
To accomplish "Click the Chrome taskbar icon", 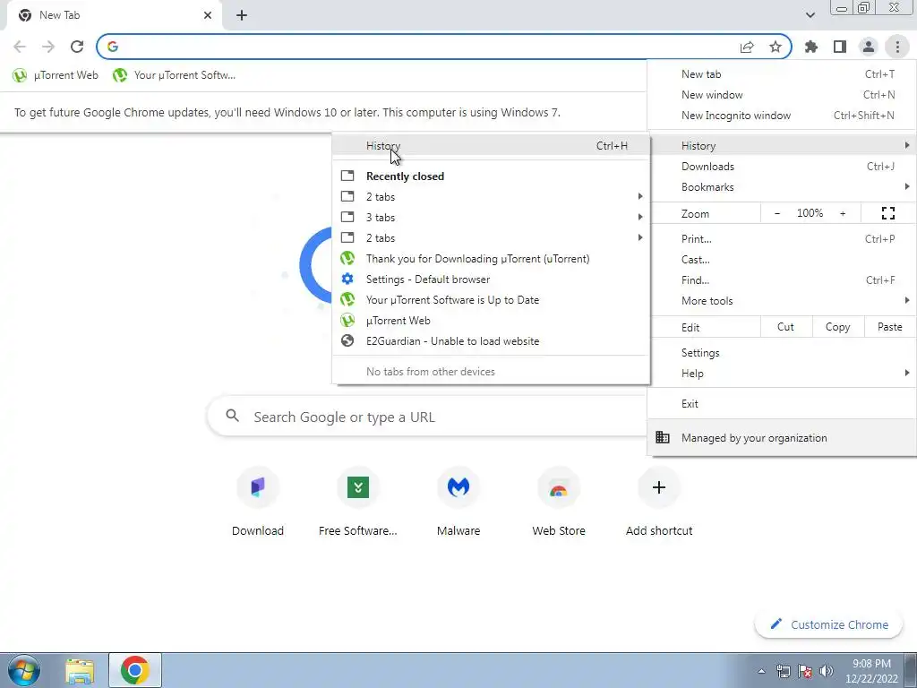I will (135, 670).
